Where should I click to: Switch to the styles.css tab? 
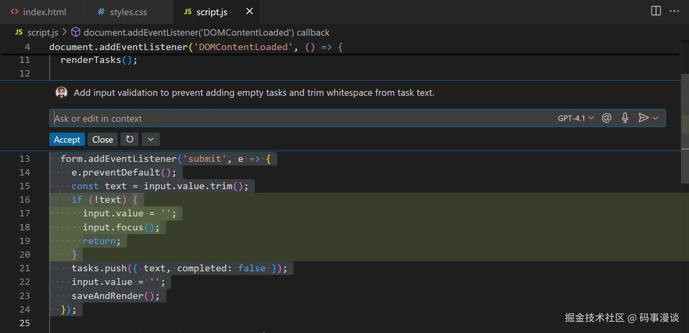128,12
